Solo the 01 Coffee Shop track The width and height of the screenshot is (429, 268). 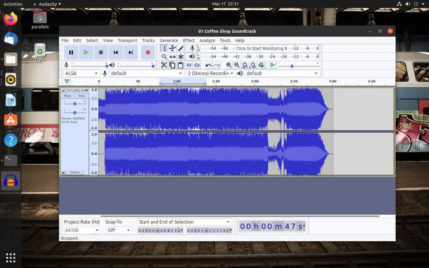[x=82, y=96]
